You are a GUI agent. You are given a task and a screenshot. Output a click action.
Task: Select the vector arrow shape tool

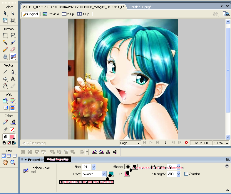(x=5, y=79)
